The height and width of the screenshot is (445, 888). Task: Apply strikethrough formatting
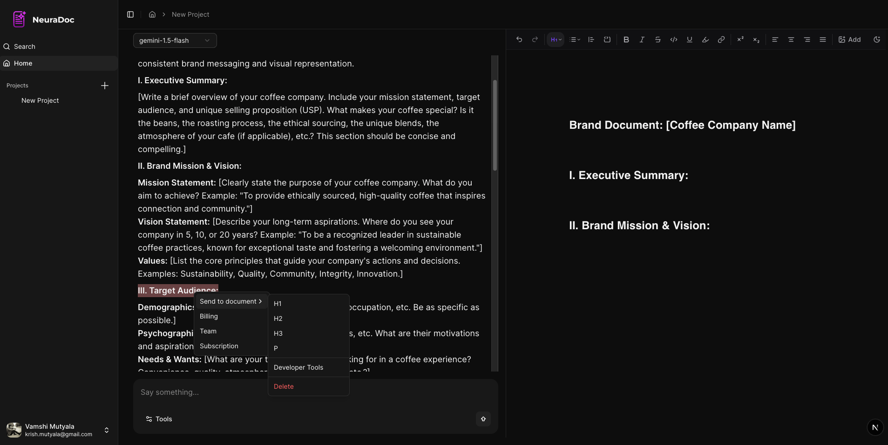(658, 40)
